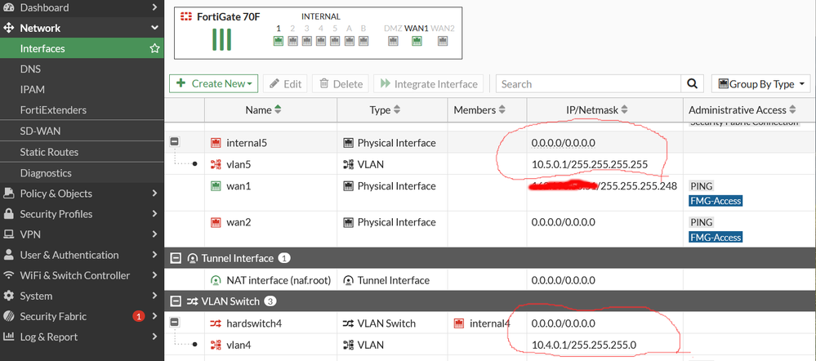Collapse the Network menu chevron

(154, 28)
